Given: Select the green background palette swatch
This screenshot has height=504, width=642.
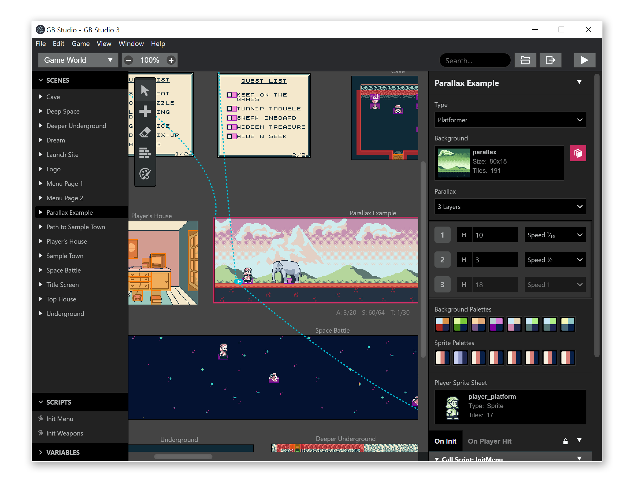Looking at the screenshot, I should coord(460,324).
